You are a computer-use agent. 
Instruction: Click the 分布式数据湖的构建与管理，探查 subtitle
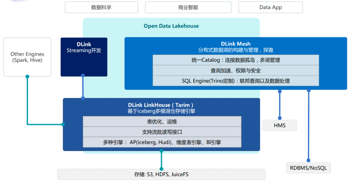tap(236, 50)
